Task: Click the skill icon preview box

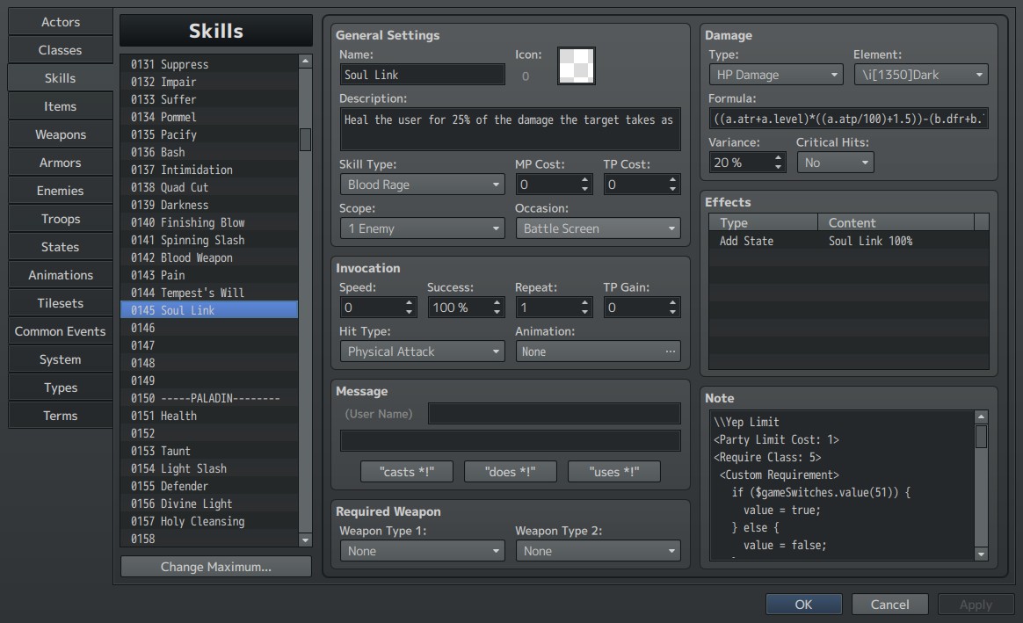Action: coord(576,66)
